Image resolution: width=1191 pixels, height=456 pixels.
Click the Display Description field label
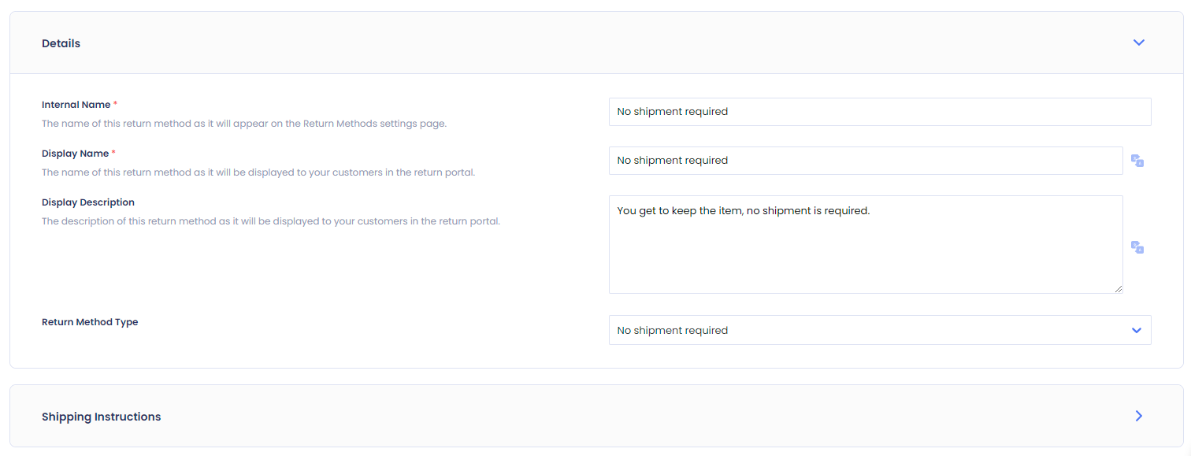click(88, 202)
